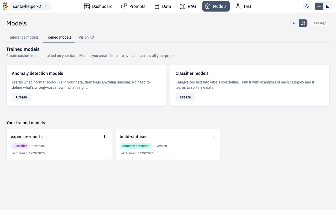Open the expense-reports options menu
Image resolution: width=336 pixels, height=210 pixels.
pyautogui.click(x=104, y=136)
